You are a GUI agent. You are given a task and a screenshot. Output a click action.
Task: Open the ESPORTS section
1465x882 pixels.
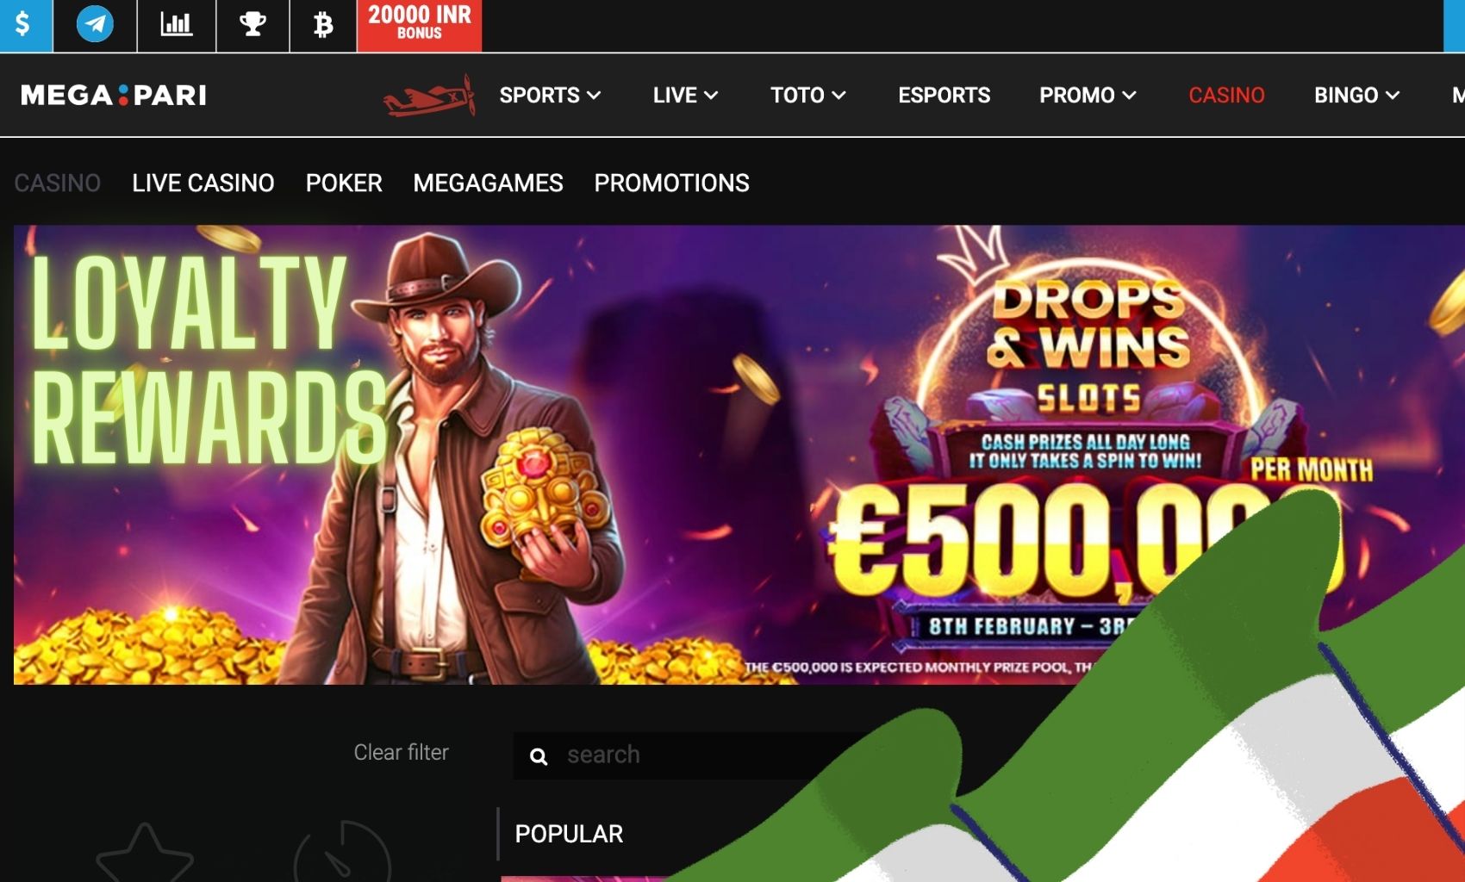(x=944, y=95)
